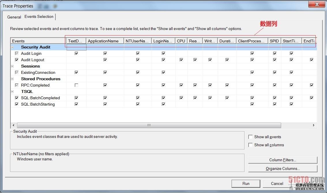
Task: Check TextData box for RPC:Completed
Action: pyautogui.click(x=76, y=85)
